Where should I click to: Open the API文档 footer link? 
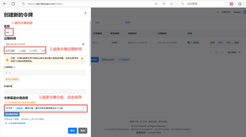tap(143, 122)
